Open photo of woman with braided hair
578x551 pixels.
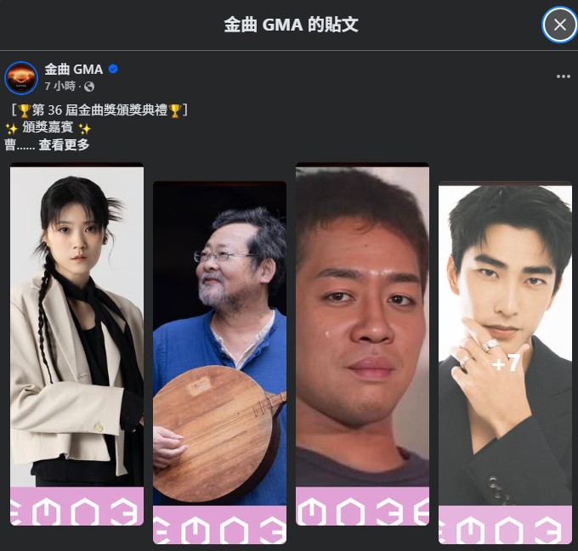76,344
